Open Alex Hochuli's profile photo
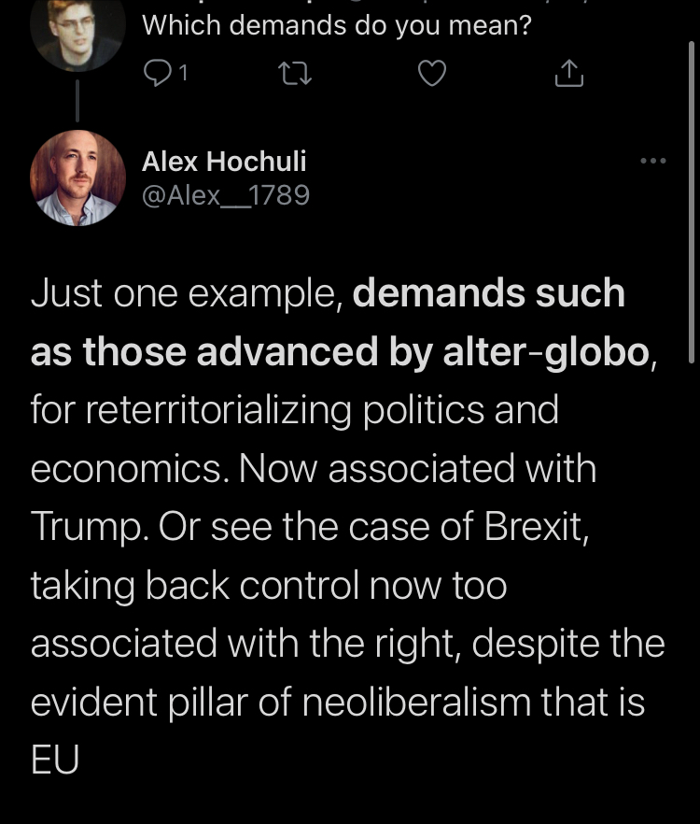The height and width of the screenshot is (824, 700). 78,178
